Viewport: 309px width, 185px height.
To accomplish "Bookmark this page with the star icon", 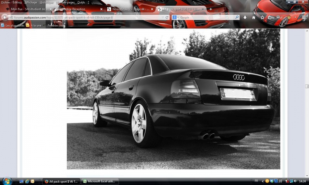I will (262, 17).
